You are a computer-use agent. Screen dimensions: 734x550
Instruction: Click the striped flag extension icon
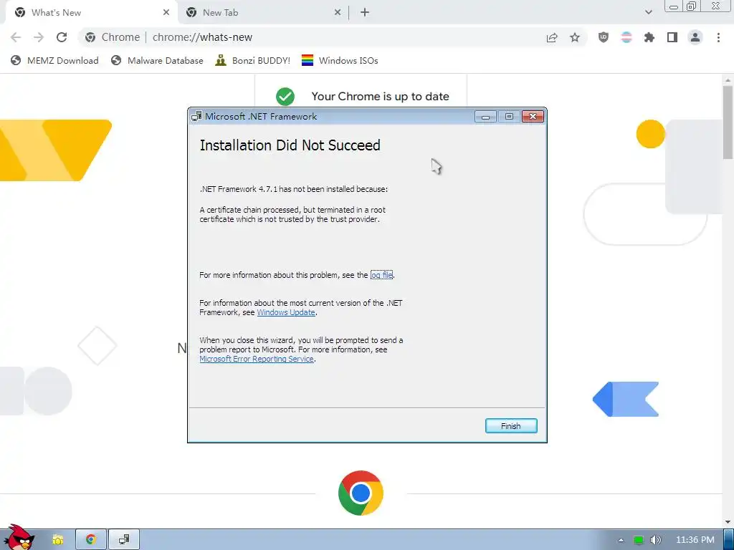coord(626,37)
